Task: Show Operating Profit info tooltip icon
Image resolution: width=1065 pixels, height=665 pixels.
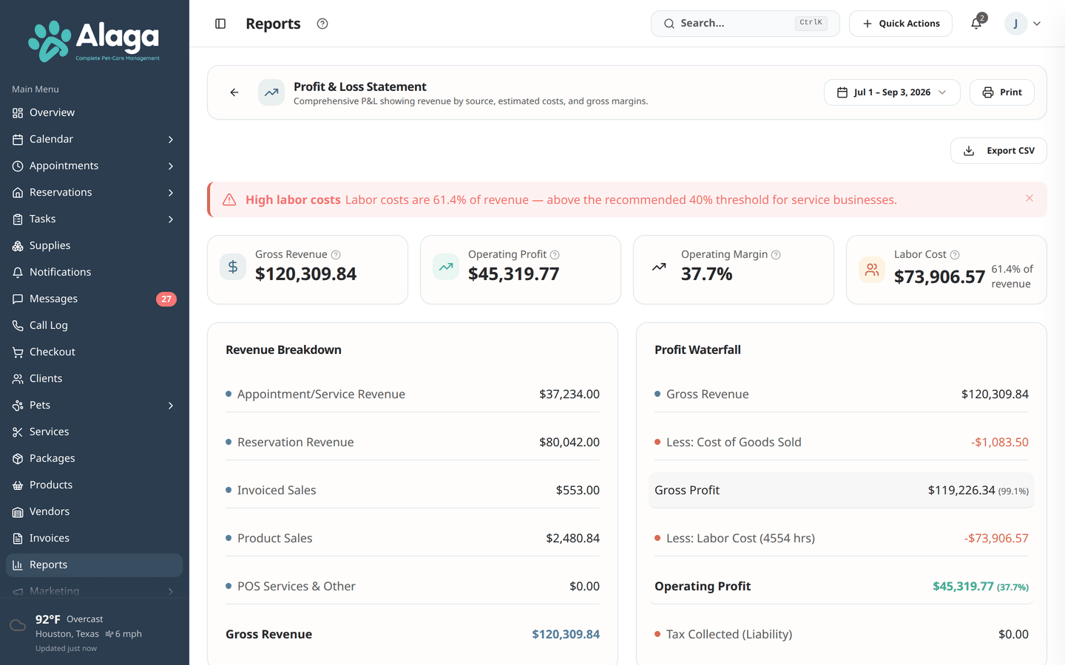Action: [555, 255]
